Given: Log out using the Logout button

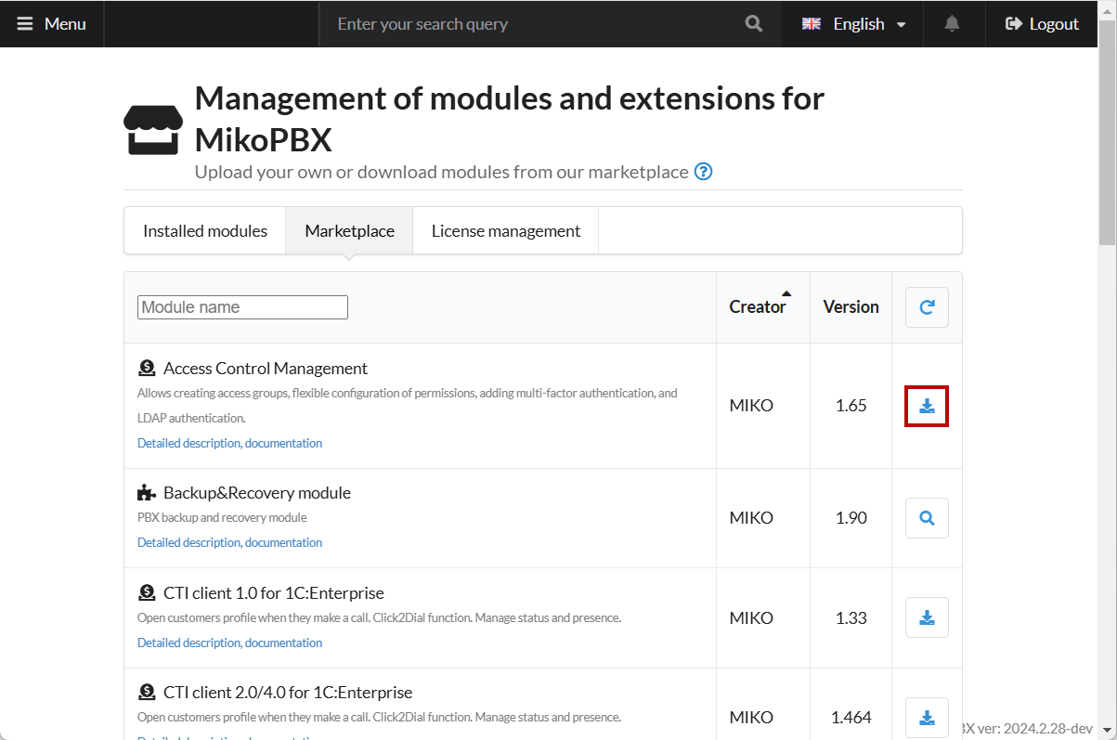Looking at the screenshot, I should click(1042, 24).
